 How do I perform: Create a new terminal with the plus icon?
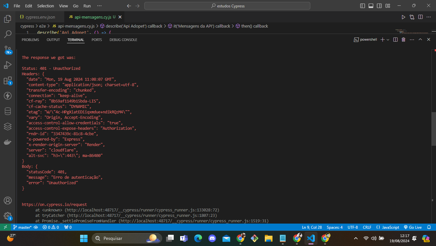pyautogui.click(x=382, y=40)
